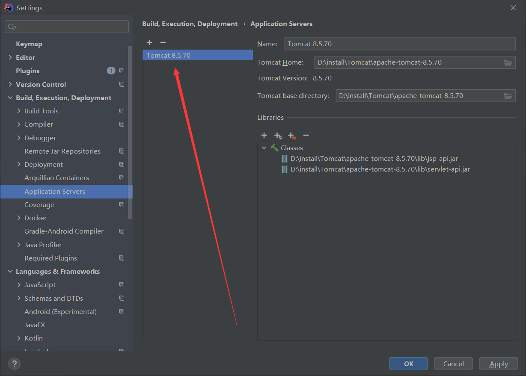This screenshot has height=376, width=526.
Task: Click the settings tree vertical scrollbar
Action: click(x=131, y=133)
